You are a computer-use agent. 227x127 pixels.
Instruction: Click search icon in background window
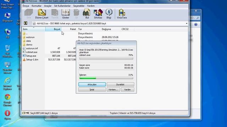(198, 18)
